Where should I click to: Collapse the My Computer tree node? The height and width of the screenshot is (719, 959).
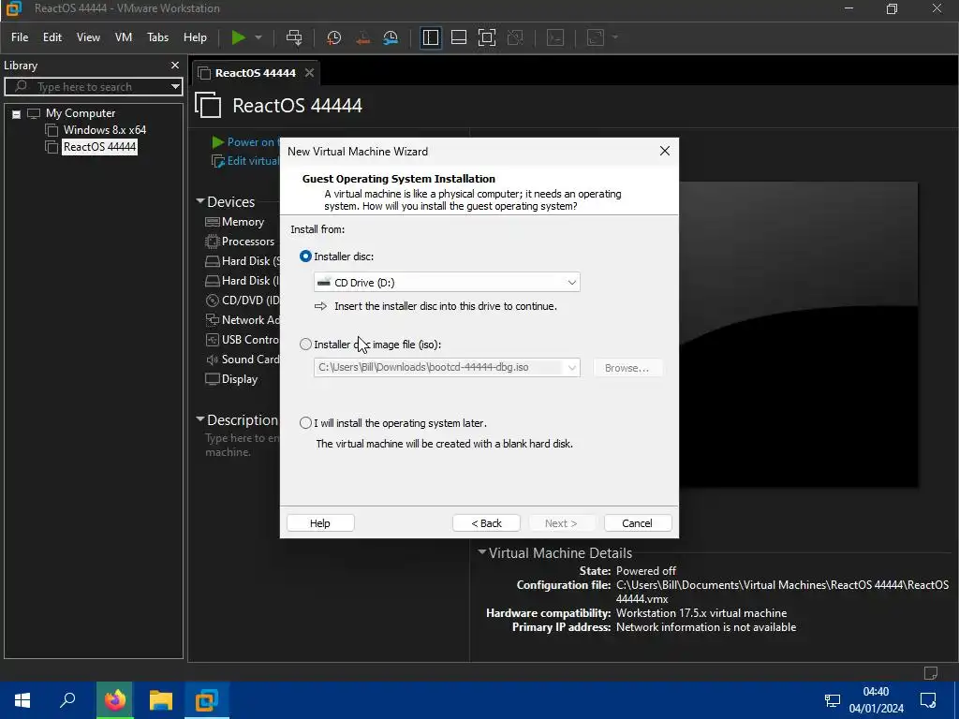pos(17,113)
